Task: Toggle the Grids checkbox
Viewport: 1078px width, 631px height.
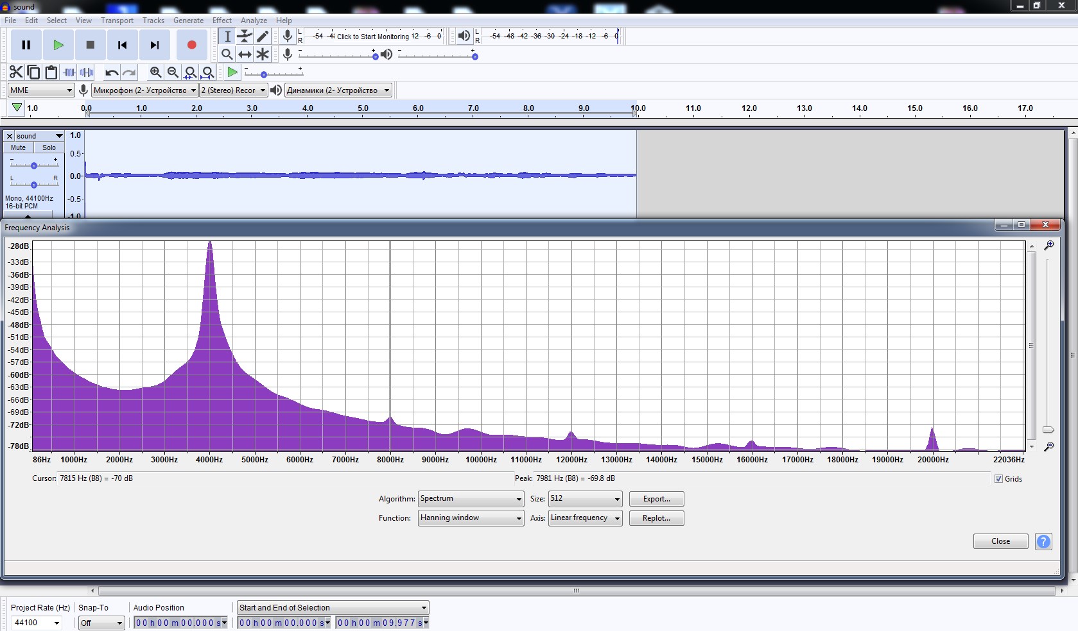Action: pyautogui.click(x=998, y=479)
